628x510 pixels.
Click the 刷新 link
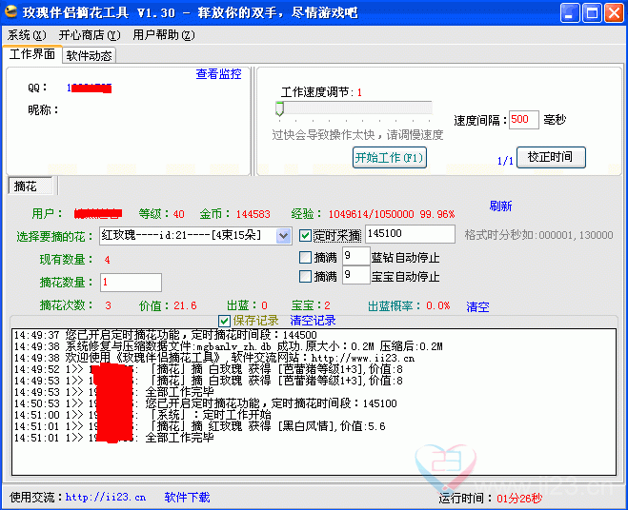point(500,206)
